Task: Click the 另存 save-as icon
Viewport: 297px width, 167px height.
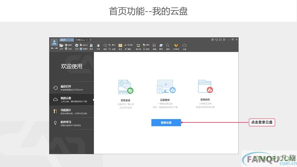Action: tap(66, 49)
